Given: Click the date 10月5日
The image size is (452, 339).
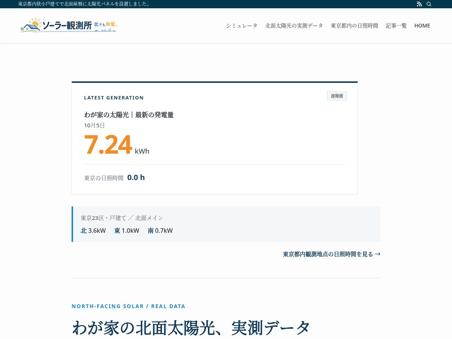Looking at the screenshot, I should [x=95, y=125].
